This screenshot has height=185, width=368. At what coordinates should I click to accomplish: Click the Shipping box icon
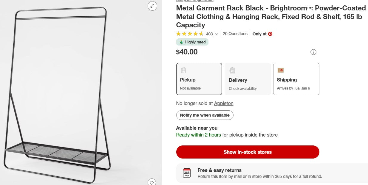[x=281, y=70]
